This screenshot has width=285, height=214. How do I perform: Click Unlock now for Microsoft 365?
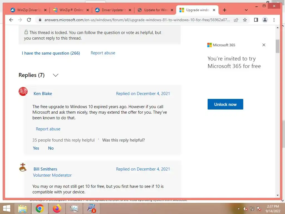click(225, 104)
